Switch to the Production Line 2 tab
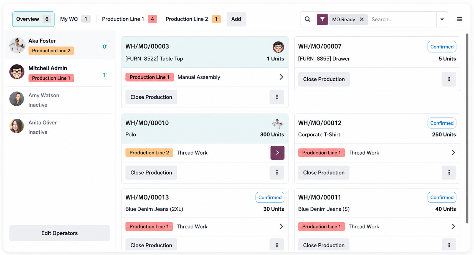The height and width of the screenshot is (255, 474). tap(193, 19)
